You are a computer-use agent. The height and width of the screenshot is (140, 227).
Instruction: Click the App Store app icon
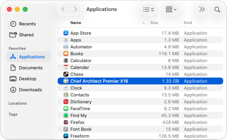point(66,33)
